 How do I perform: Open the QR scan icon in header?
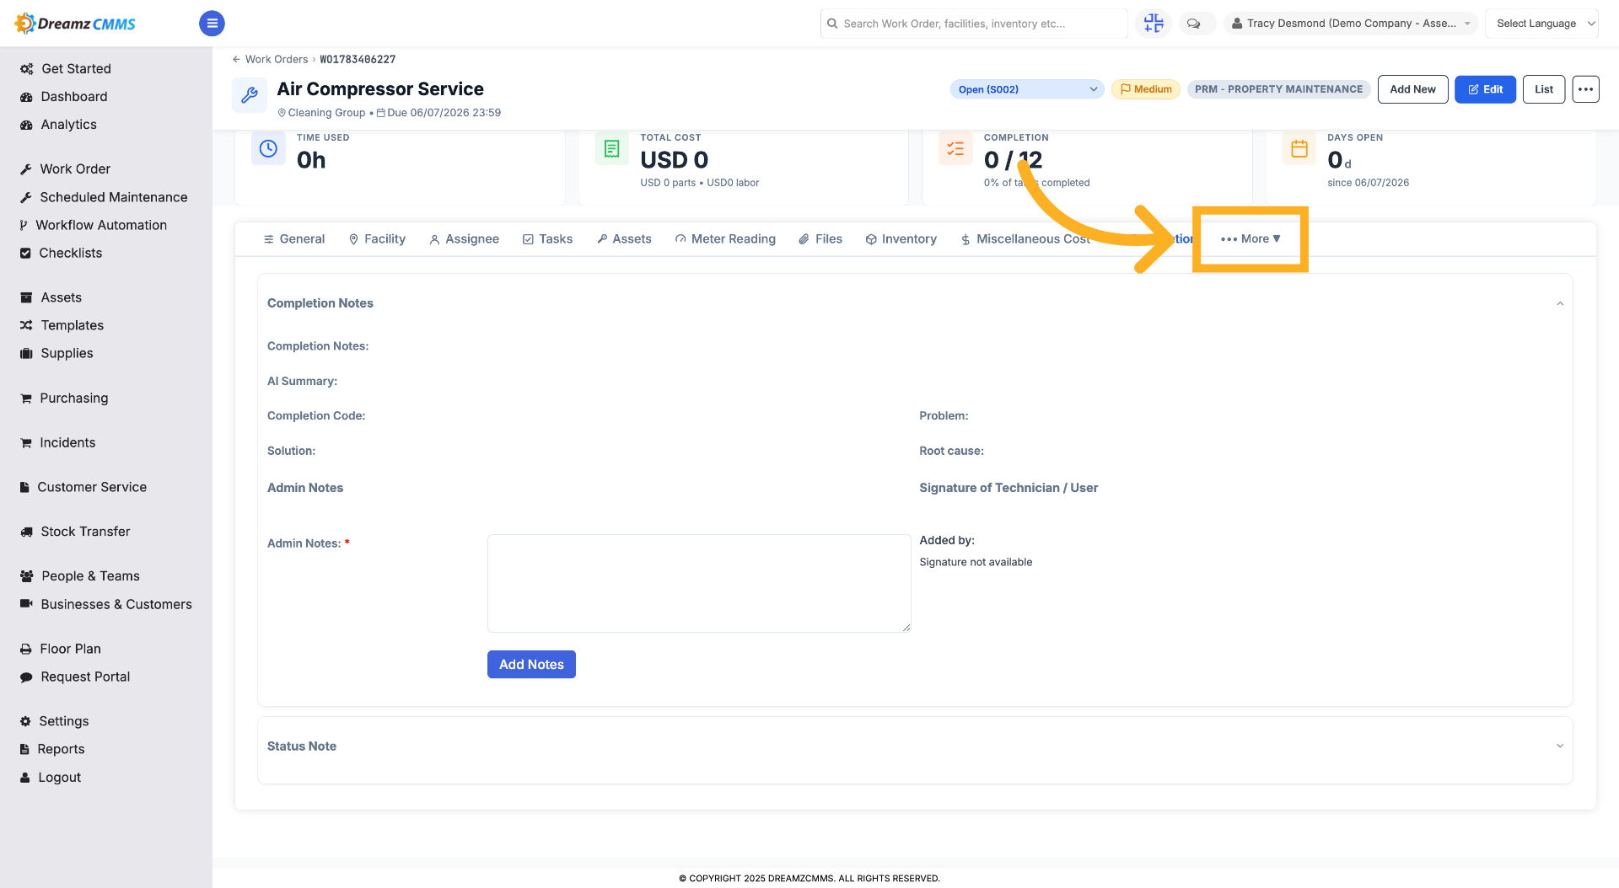[1154, 24]
